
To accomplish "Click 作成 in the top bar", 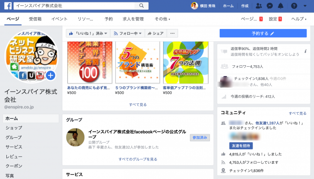I will click(x=245, y=6).
